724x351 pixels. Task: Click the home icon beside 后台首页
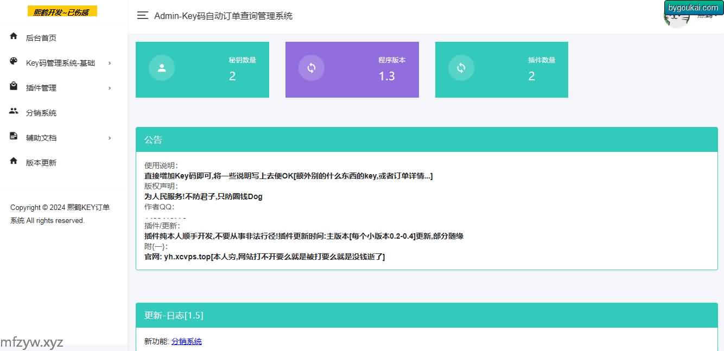coord(14,36)
